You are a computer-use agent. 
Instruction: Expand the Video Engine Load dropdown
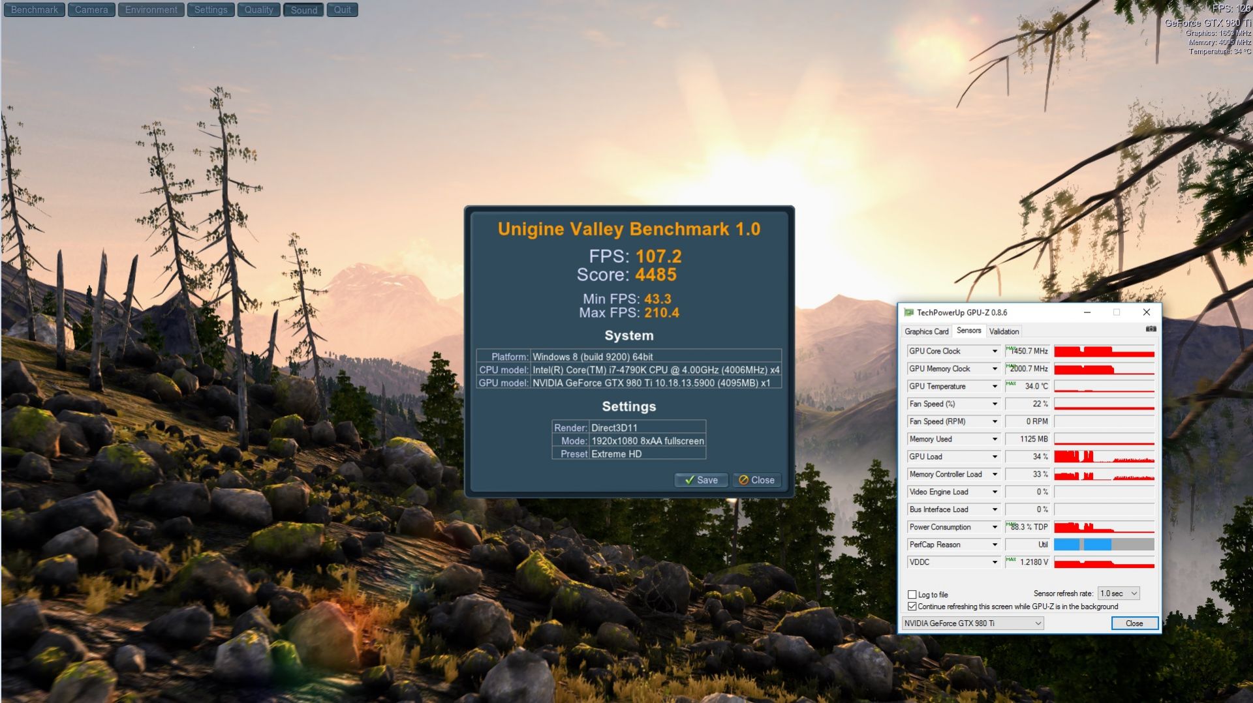pyautogui.click(x=995, y=492)
